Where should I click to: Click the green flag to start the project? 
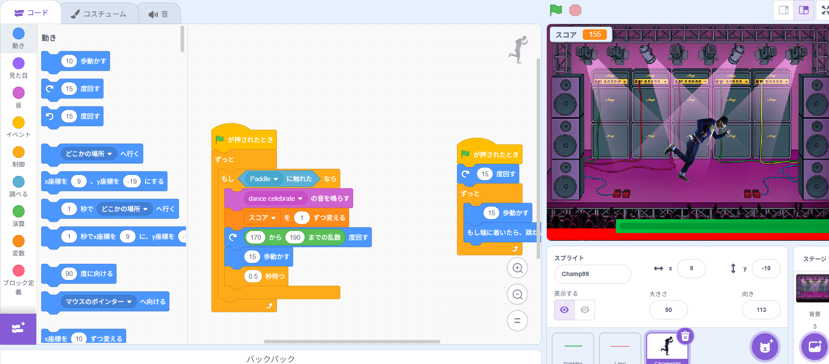click(556, 10)
